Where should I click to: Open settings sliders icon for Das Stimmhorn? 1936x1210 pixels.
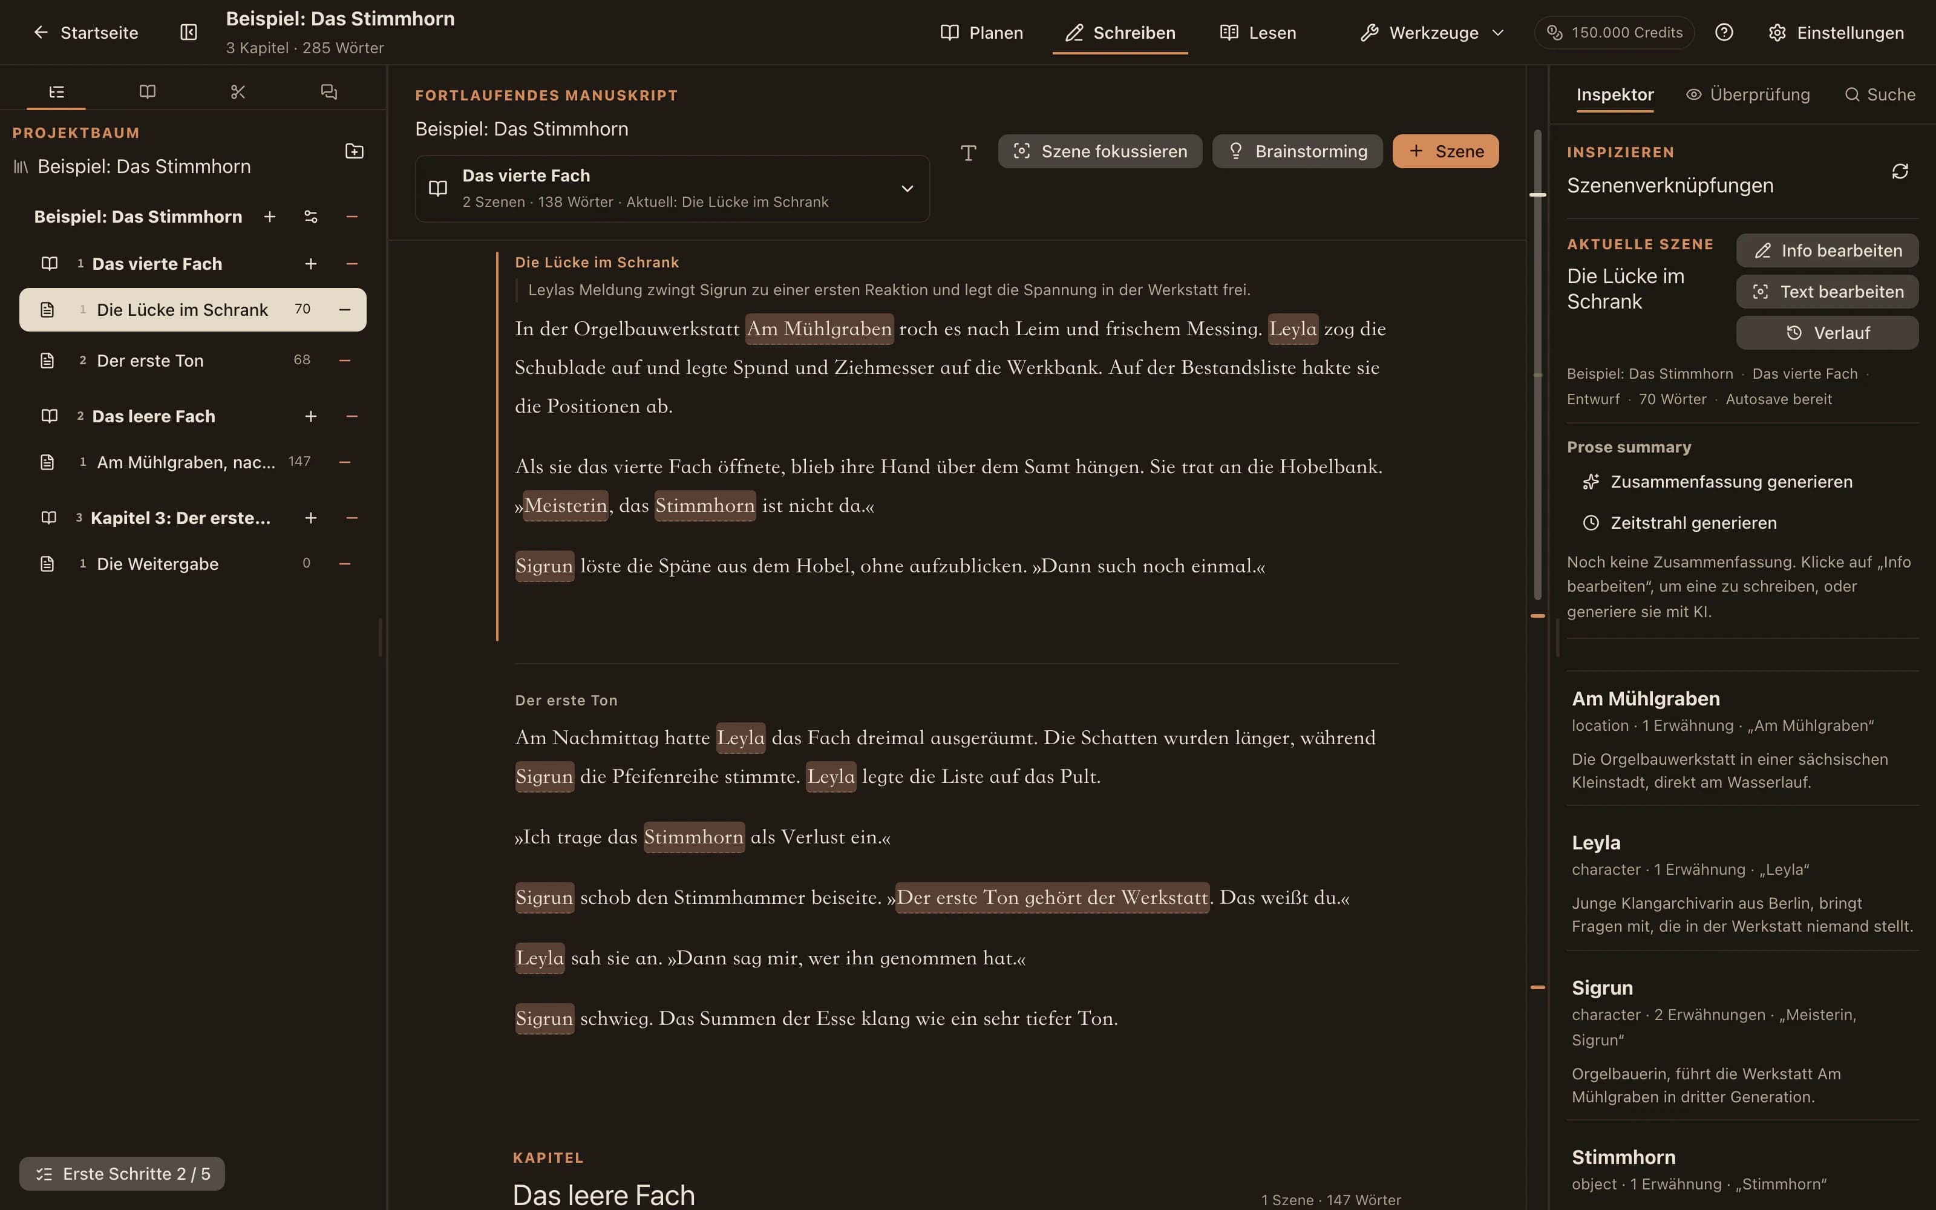[x=311, y=217]
